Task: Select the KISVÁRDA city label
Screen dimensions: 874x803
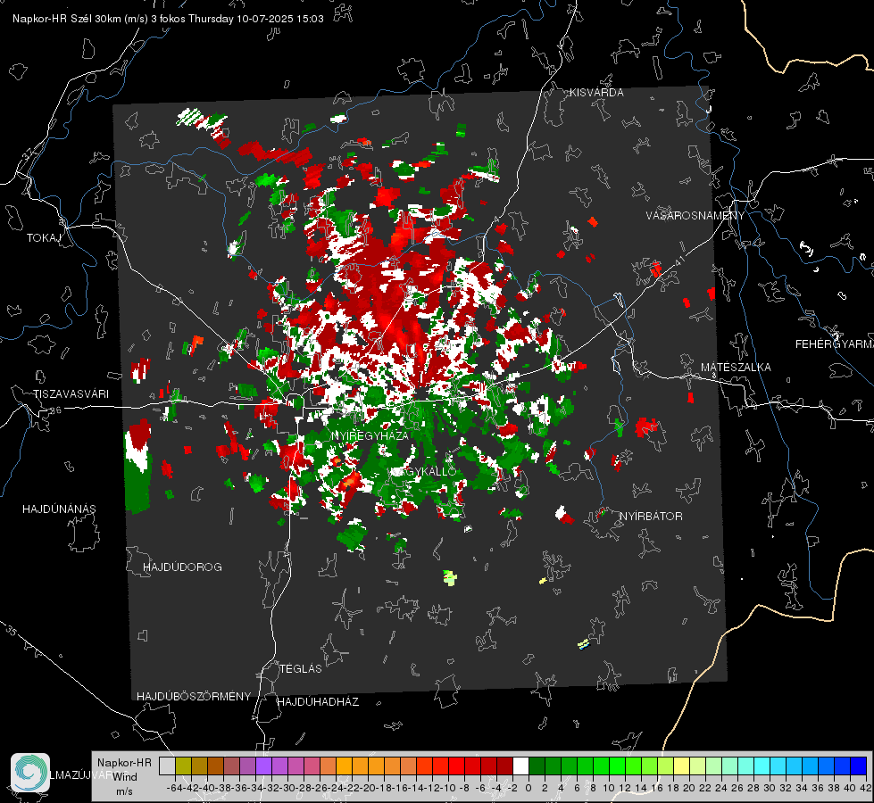Action: click(x=596, y=93)
